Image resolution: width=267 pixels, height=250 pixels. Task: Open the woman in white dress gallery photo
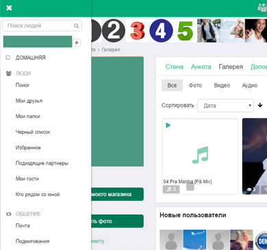255,156
